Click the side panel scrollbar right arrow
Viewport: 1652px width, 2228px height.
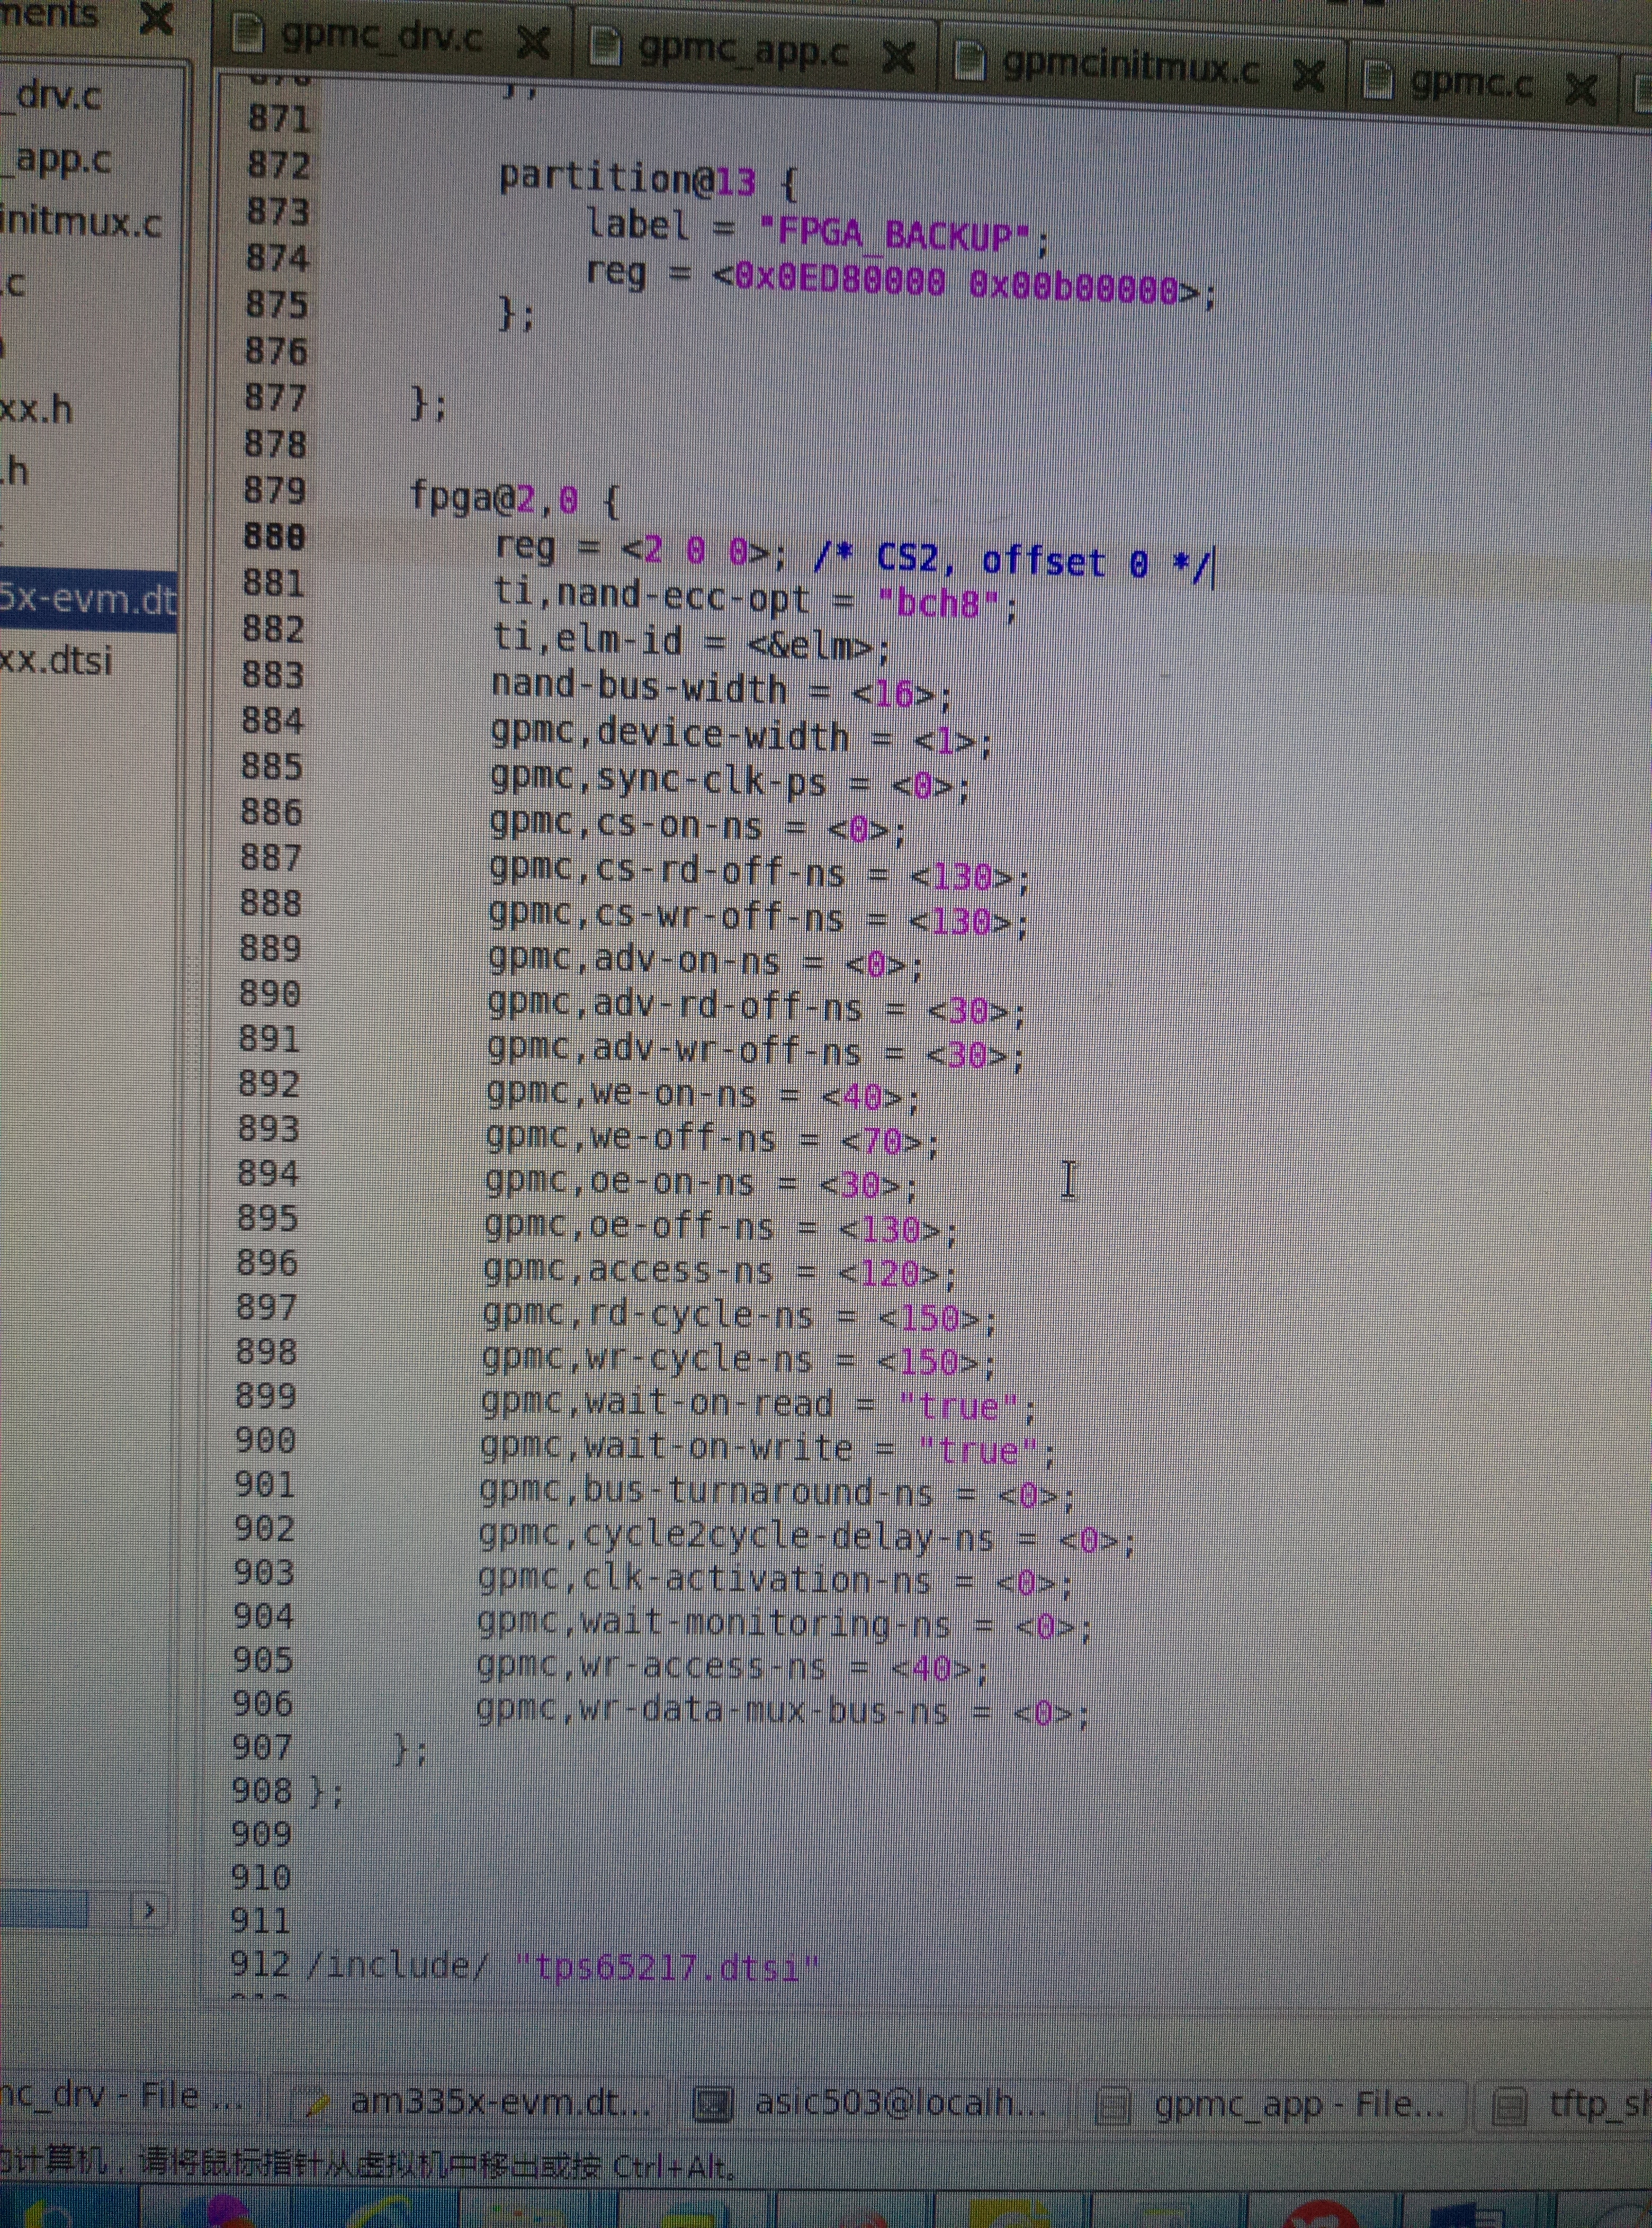tap(150, 1910)
